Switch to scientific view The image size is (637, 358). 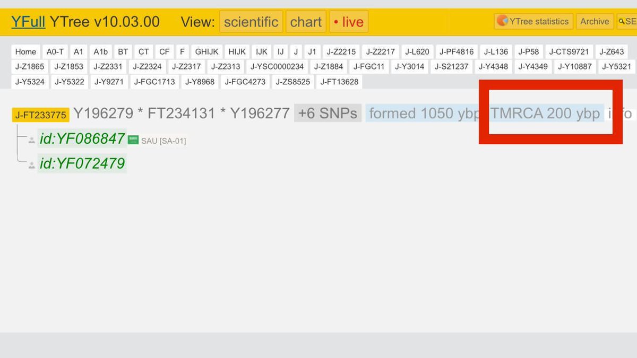251,22
